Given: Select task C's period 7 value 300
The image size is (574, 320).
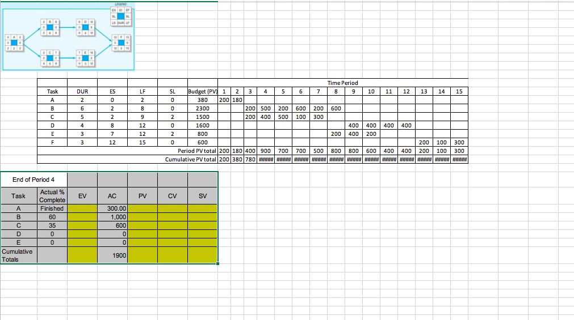Looking at the screenshot, I should [x=318, y=117].
